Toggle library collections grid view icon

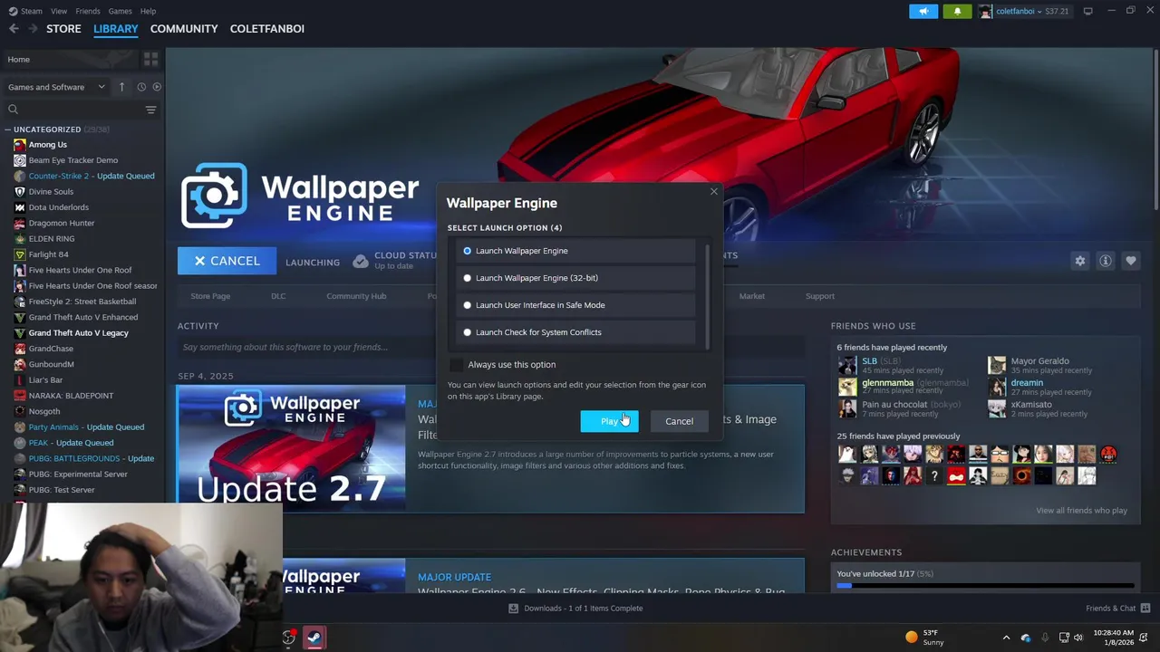(x=150, y=59)
